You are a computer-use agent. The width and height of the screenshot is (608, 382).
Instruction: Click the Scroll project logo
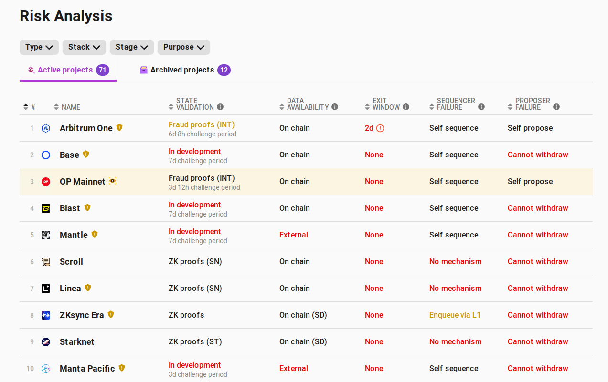[x=46, y=262]
